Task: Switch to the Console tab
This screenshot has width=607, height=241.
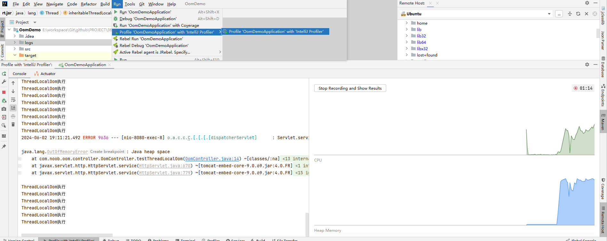Action: 20,74
